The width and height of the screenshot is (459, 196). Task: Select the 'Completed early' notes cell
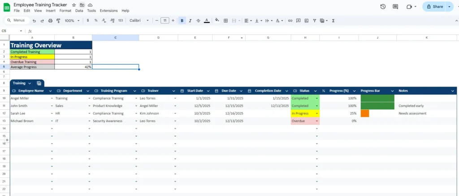point(427,106)
